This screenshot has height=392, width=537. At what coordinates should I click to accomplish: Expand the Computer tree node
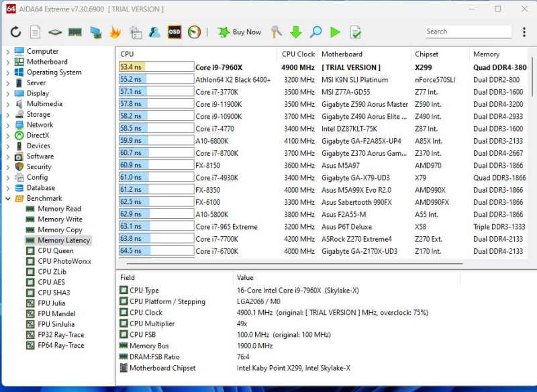8,52
